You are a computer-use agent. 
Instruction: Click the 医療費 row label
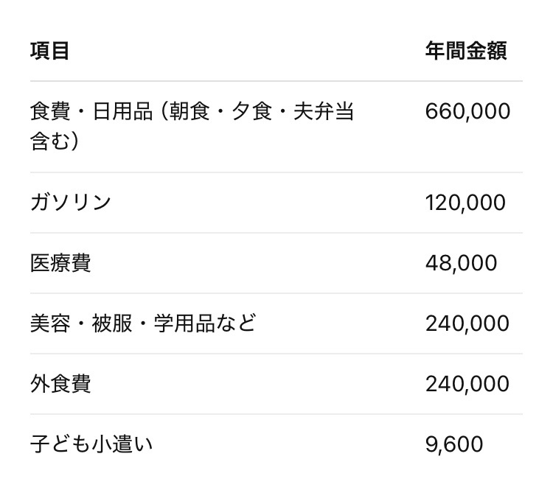[x=60, y=263]
